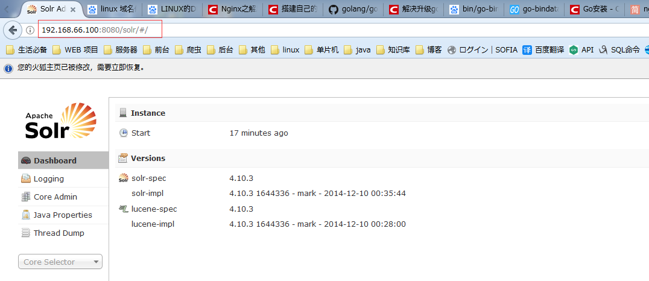Switch to the 'linux 域名' tab

113,9
